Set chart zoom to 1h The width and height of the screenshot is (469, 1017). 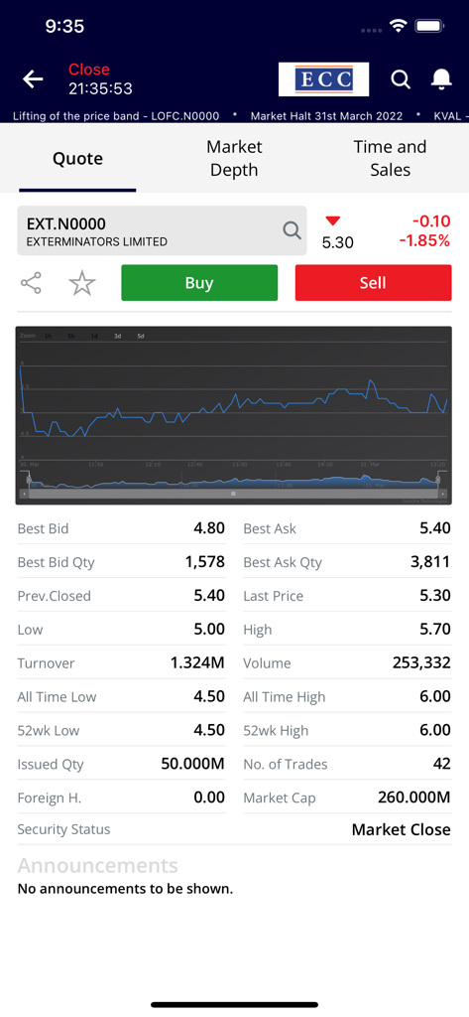tap(48, 336)
